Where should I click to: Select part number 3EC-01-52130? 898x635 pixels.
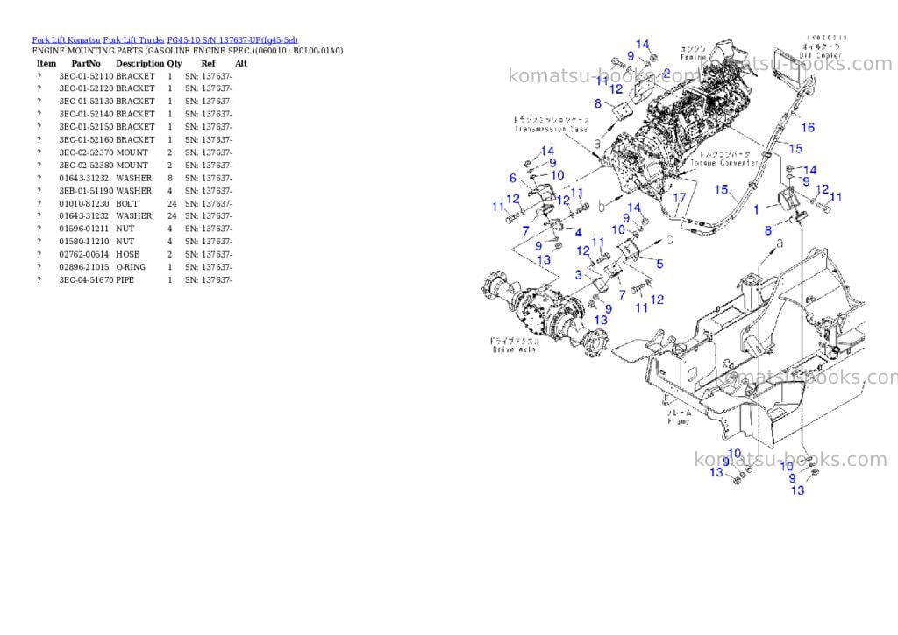click(86, 102)
